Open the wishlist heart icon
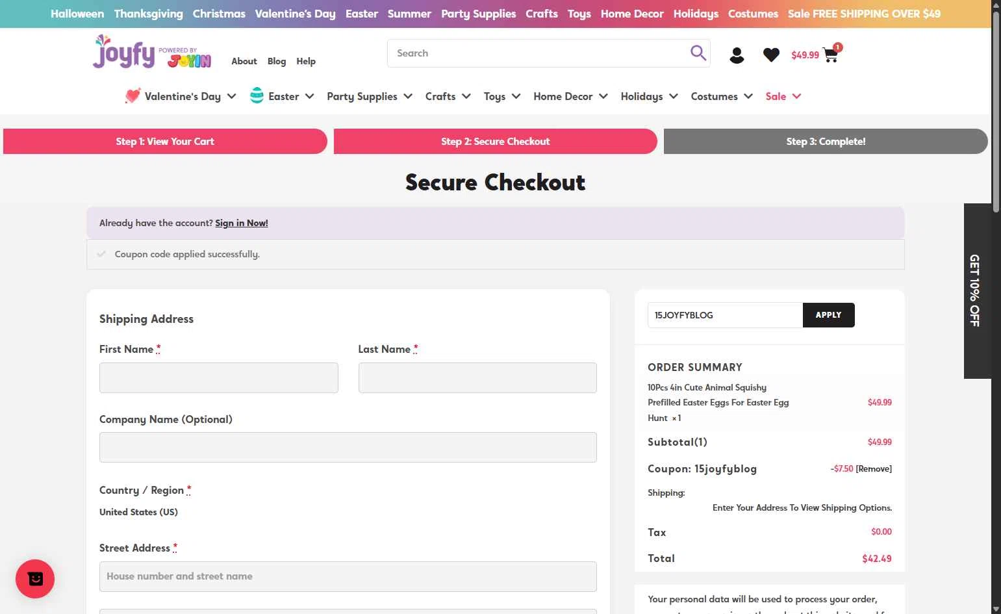This screenshot has height=614, width=1001. (771, 55)
